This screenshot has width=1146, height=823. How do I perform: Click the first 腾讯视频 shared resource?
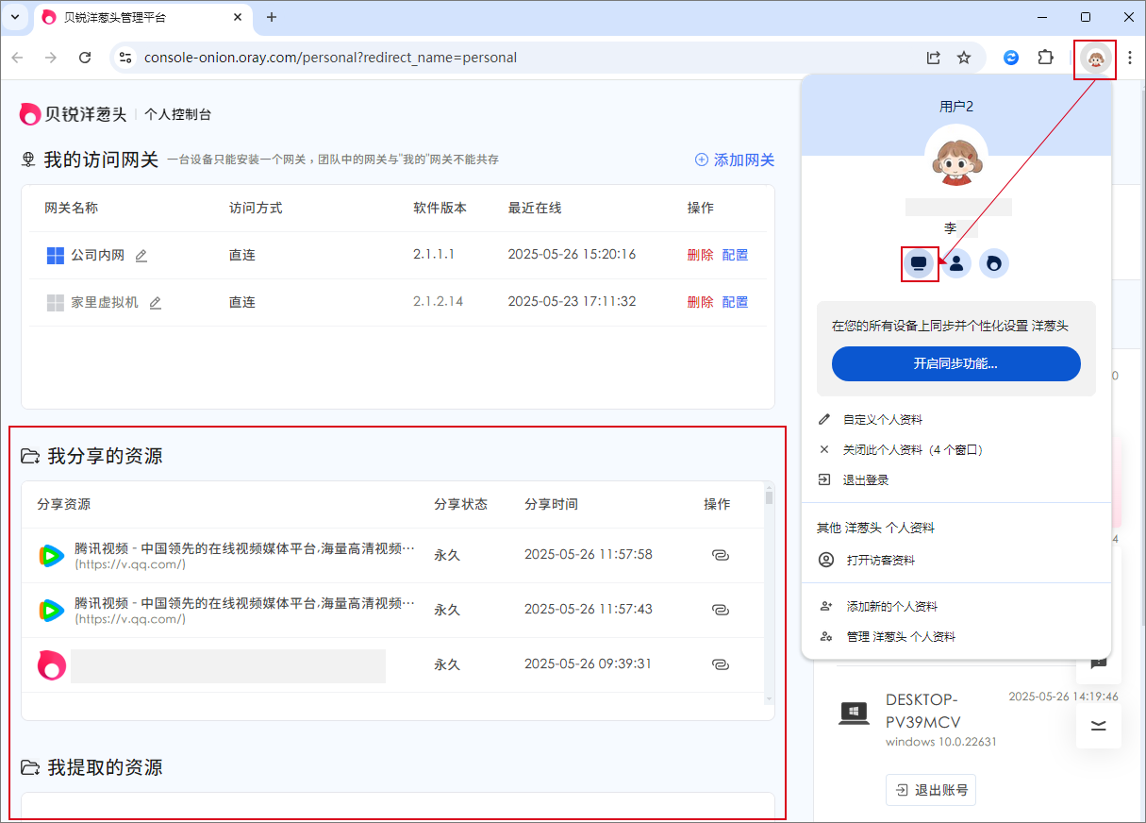click(x=226, y=555)
